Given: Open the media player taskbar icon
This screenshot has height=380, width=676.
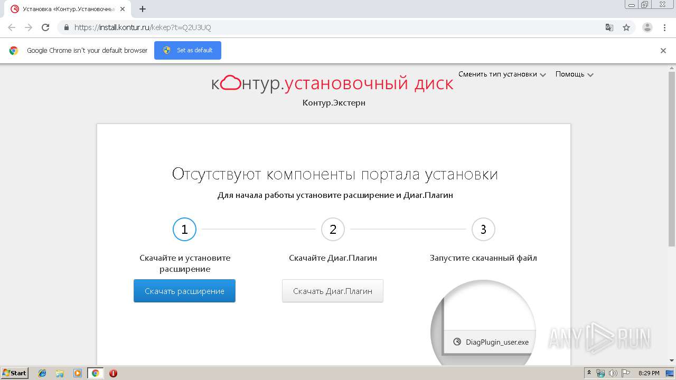Looking at the screenshot, I should (x=78, y=373).
